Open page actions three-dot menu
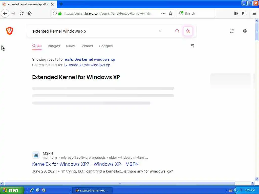Image resolution: width=259 pixels, height=194 pixels. point(163,13)
